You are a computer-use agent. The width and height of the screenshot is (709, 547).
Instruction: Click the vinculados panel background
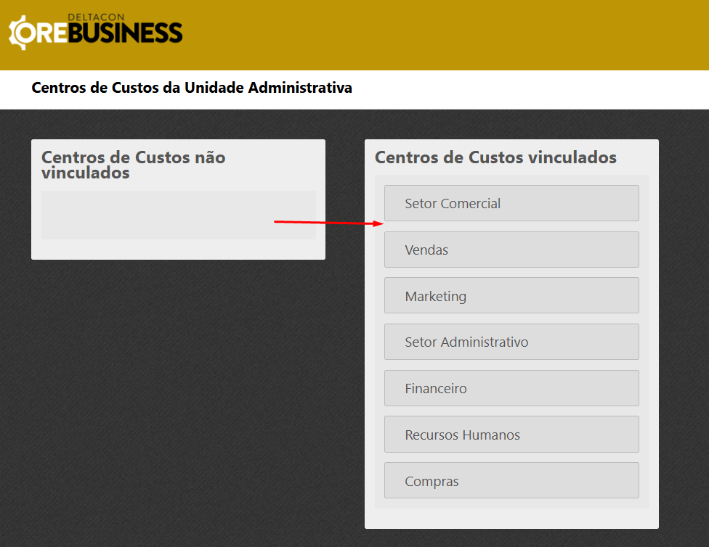(511, 519)
